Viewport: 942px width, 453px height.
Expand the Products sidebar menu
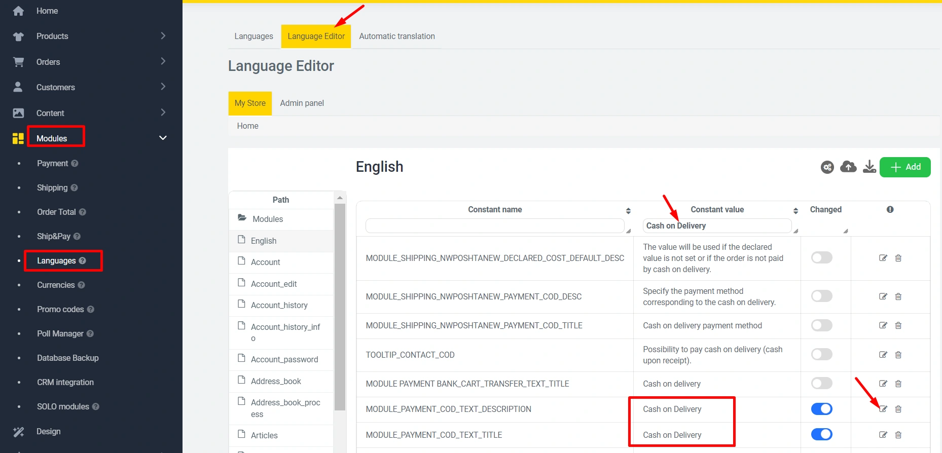[x=163, y=36]
